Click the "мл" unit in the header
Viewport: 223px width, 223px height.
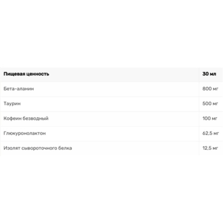point(212,74)
